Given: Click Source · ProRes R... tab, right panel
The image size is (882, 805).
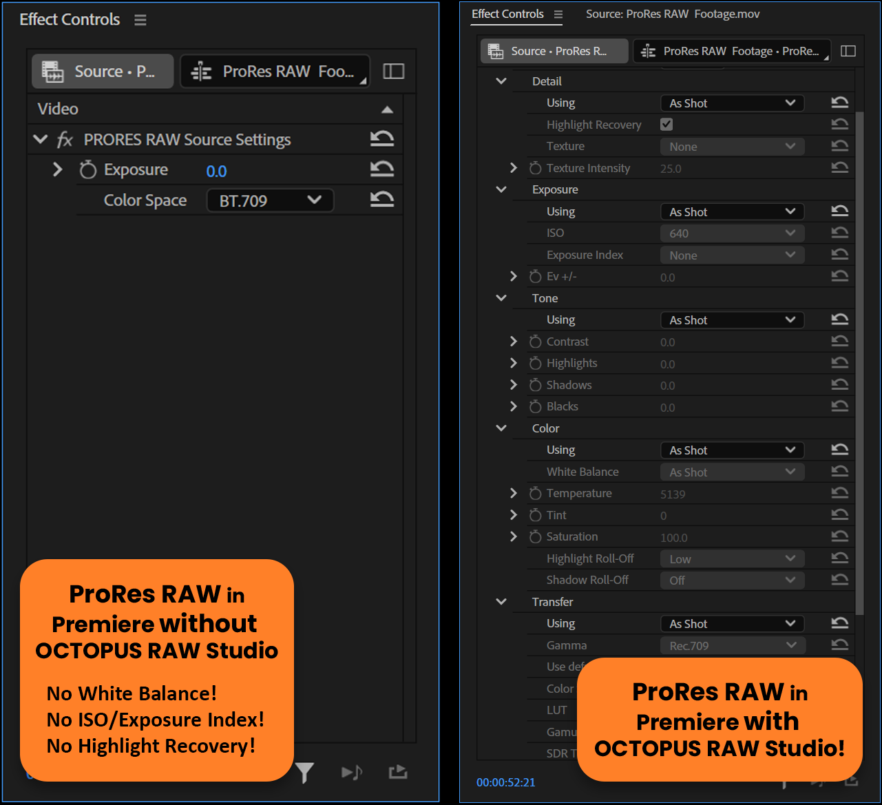Looking at the screenshot, I should 554,51.
